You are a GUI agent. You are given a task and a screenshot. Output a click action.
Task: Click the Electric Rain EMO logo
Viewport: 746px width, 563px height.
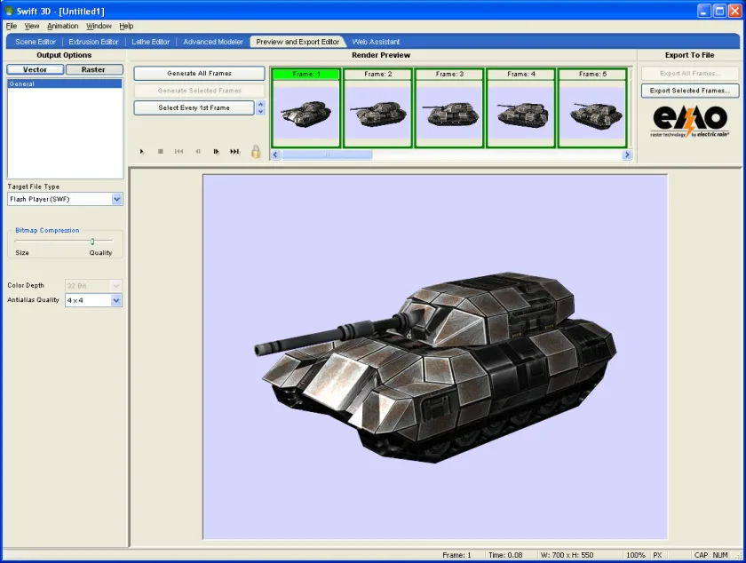pyautogui.click(x=689, y=121)
